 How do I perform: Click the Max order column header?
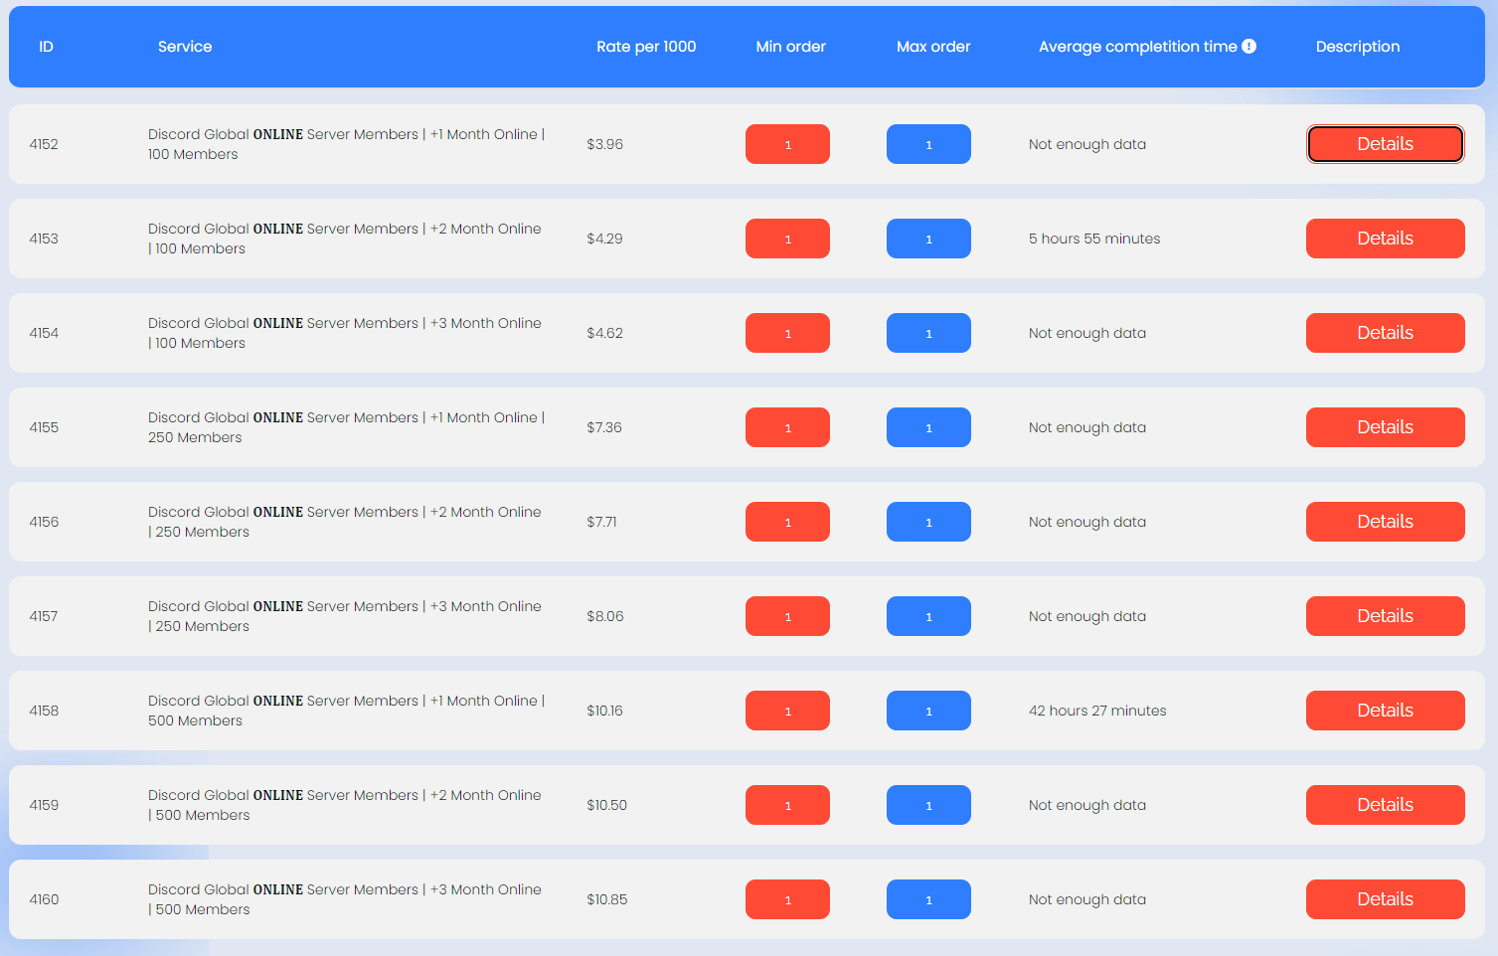click(933, 47)
